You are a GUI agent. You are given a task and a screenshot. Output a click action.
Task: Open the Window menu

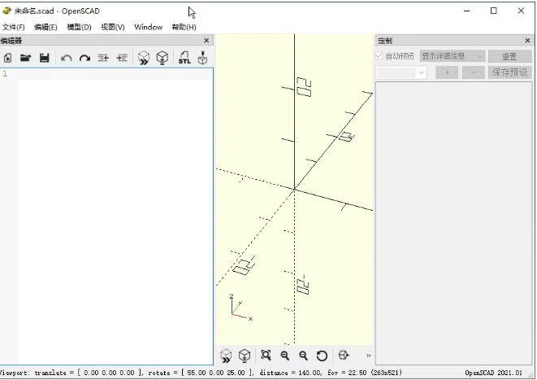tap(149, 27)
